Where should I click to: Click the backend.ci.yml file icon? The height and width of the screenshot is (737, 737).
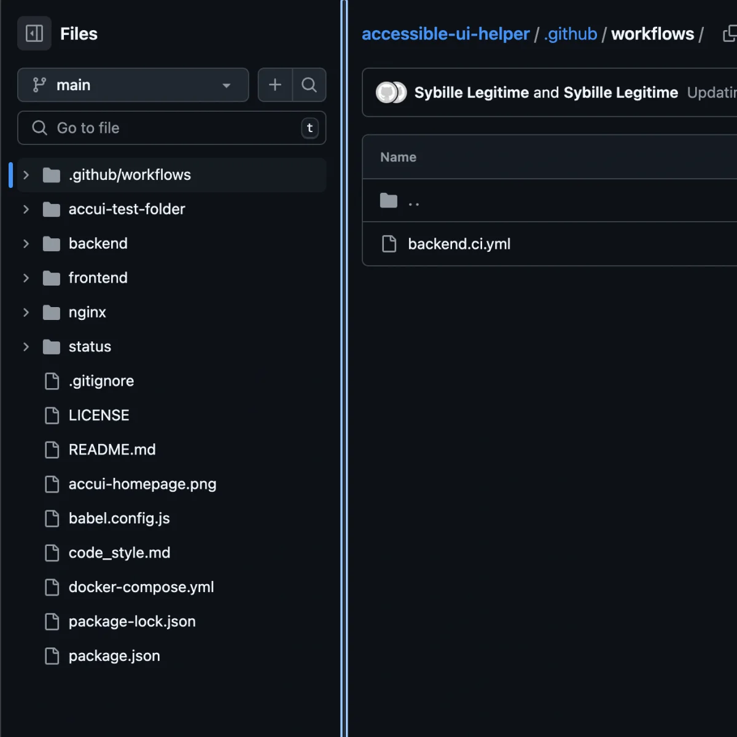click(x=389, y=244)
